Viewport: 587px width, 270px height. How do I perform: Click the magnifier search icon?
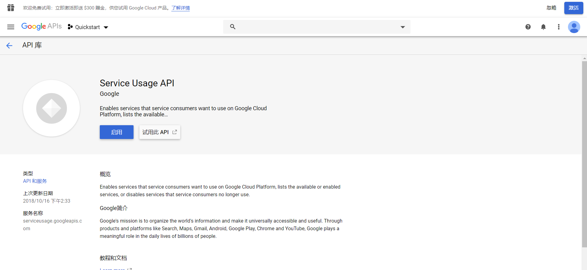(x=233, y=27)
